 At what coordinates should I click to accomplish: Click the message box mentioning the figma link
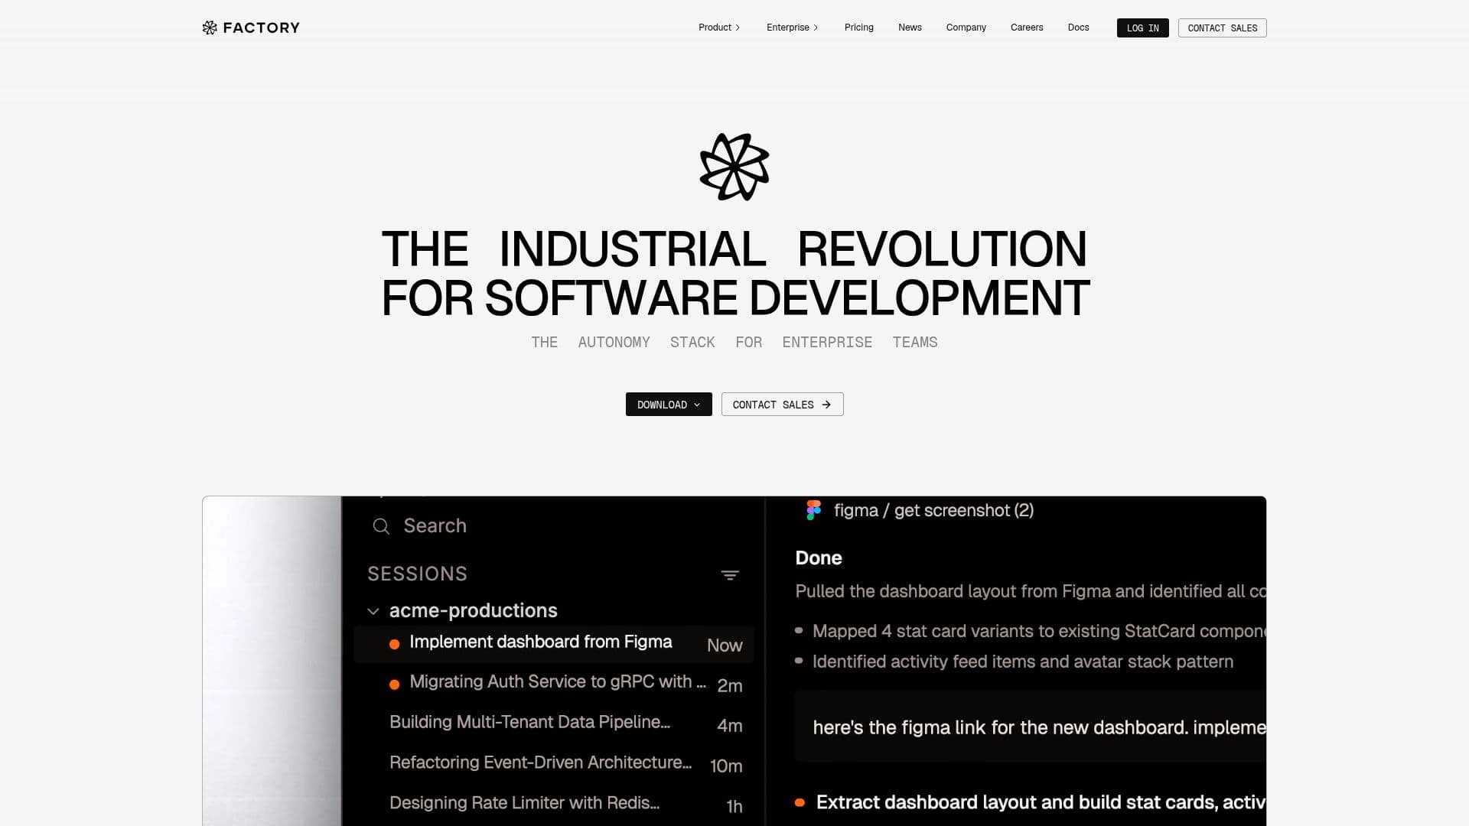(1031, 727)
